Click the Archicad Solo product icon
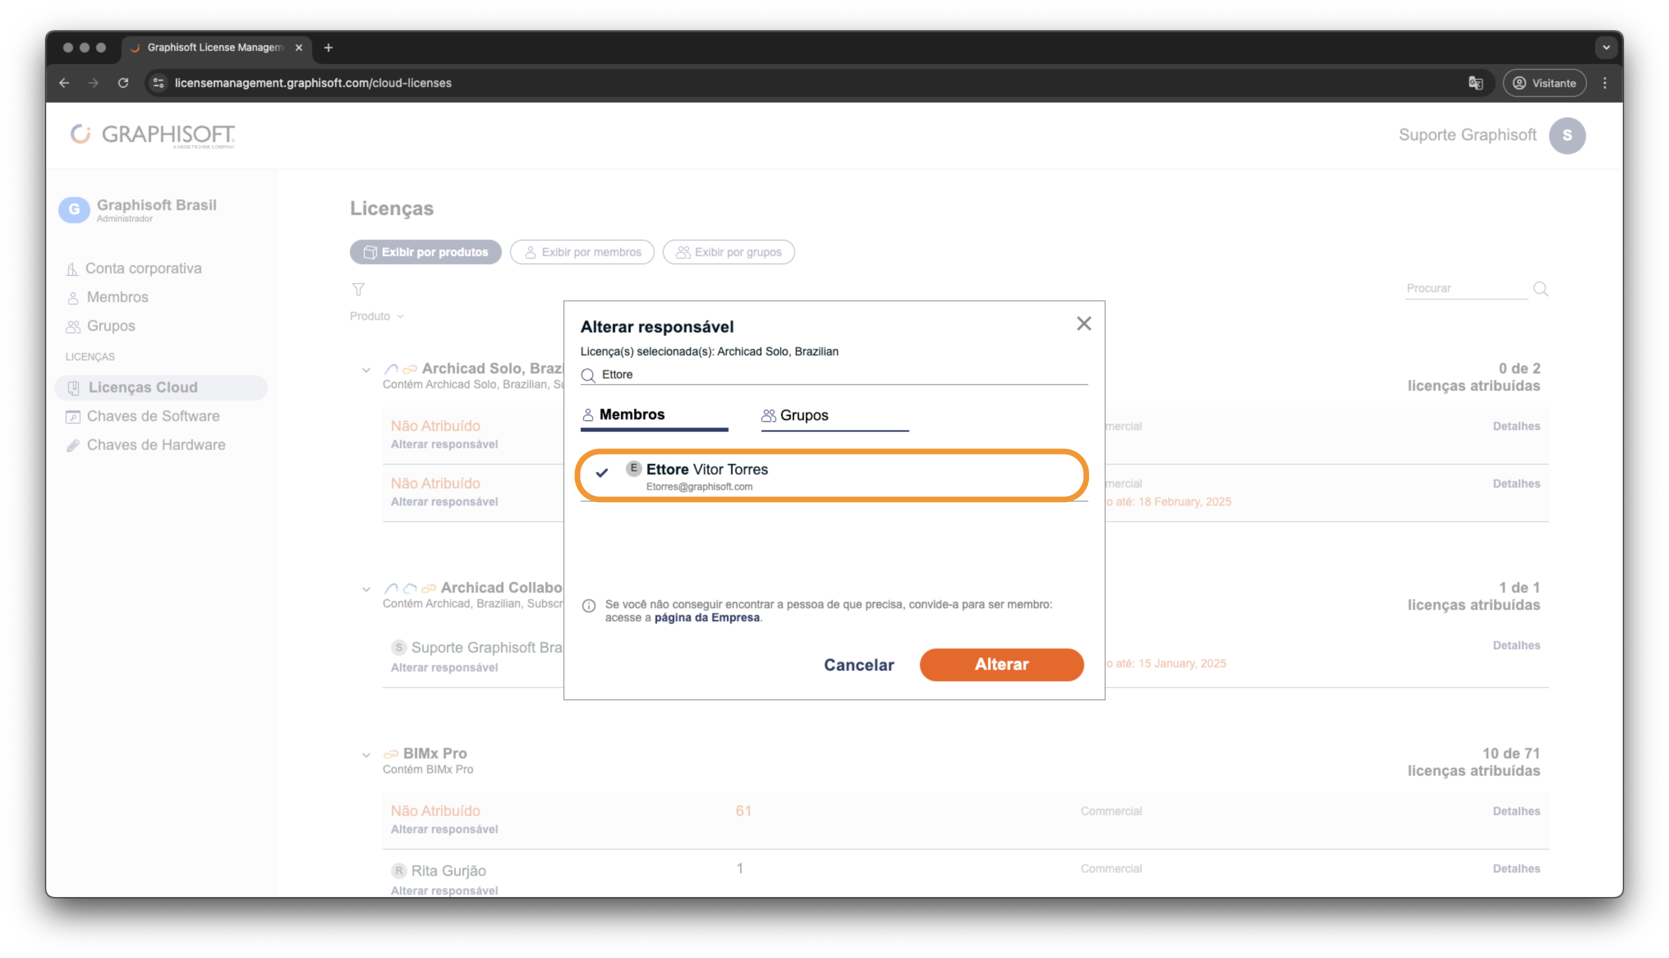Screen dimensions: 1669x958 [392, 369]
